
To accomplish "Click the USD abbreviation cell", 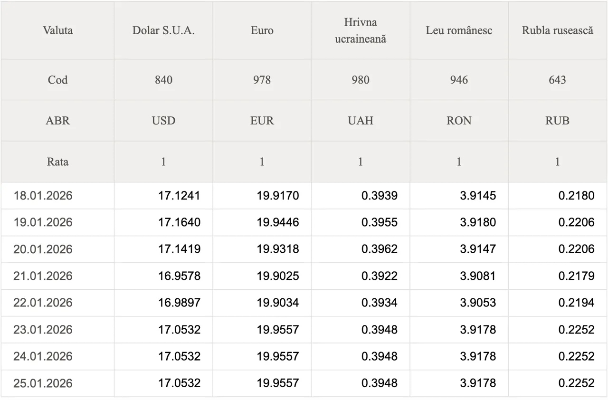I will pyautogui.click(x=163, y=121).
